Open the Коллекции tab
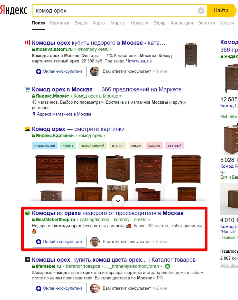 182,23
